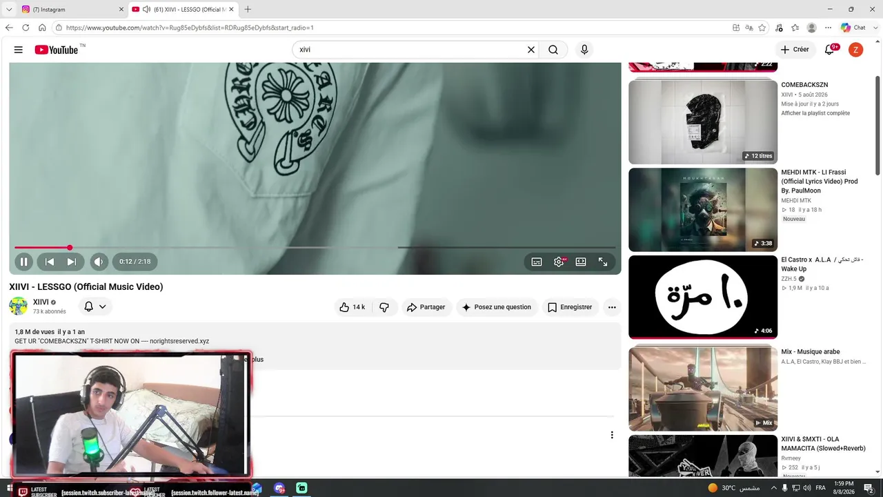Open the browser home page

coord(42,28)
